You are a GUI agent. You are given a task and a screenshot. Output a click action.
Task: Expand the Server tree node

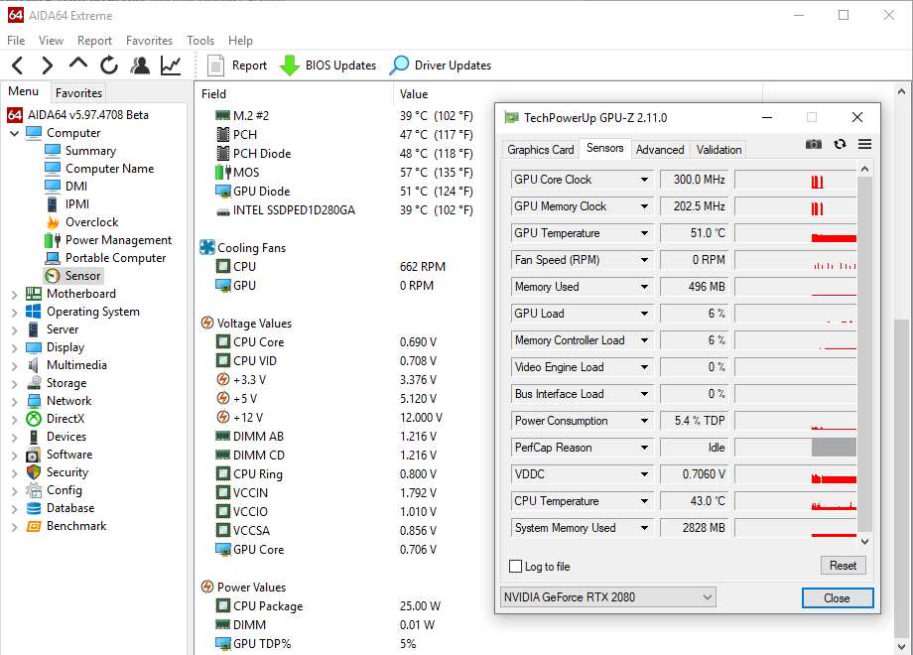(15, 330)
